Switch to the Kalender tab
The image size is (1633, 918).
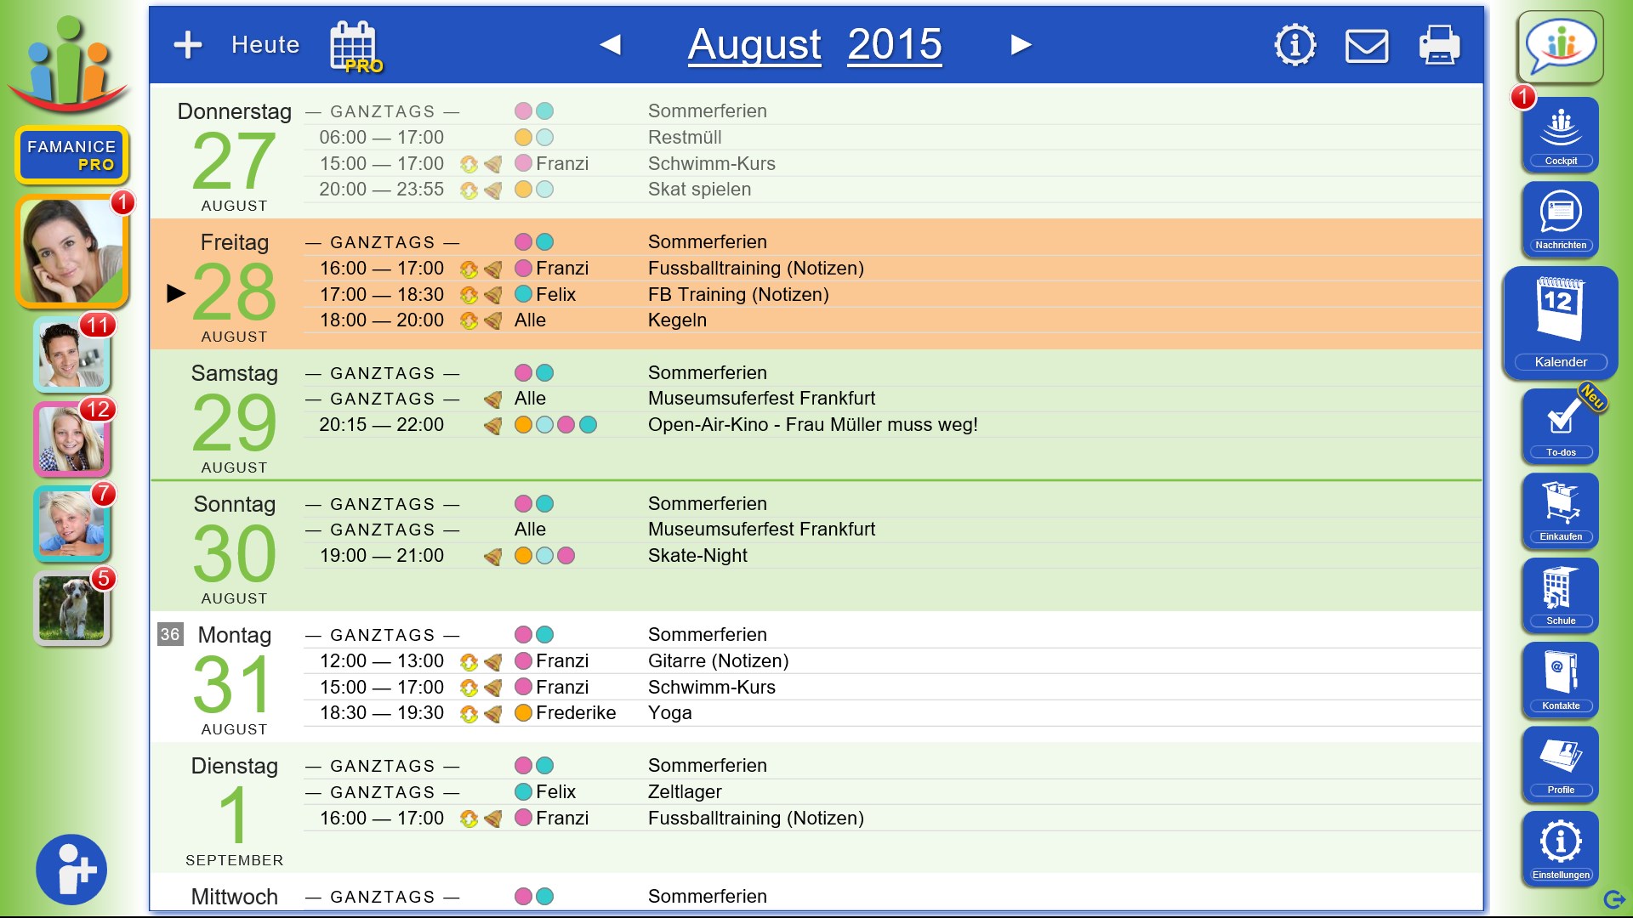[1560, 322]
